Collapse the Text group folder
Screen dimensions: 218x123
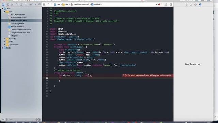(x=4, y=11)
